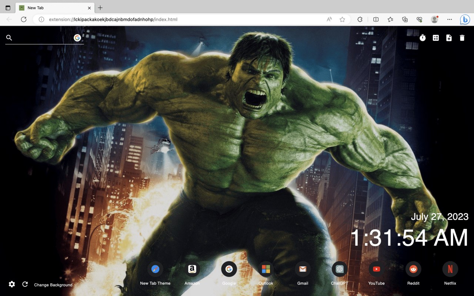Open the timer icon at top right
The width and height of the screenshot is (474, 296).
click(423, 38)
